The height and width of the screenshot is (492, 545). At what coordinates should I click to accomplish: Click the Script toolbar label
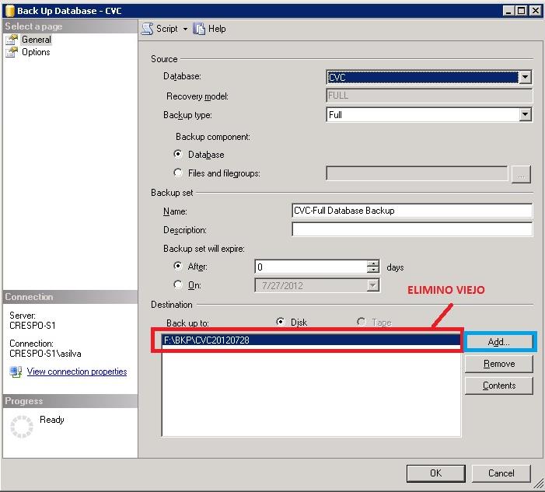click(x=167, y=29)
